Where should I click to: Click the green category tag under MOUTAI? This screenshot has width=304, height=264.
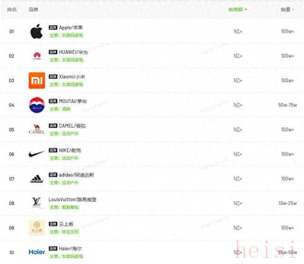click(x=60, y=109)
